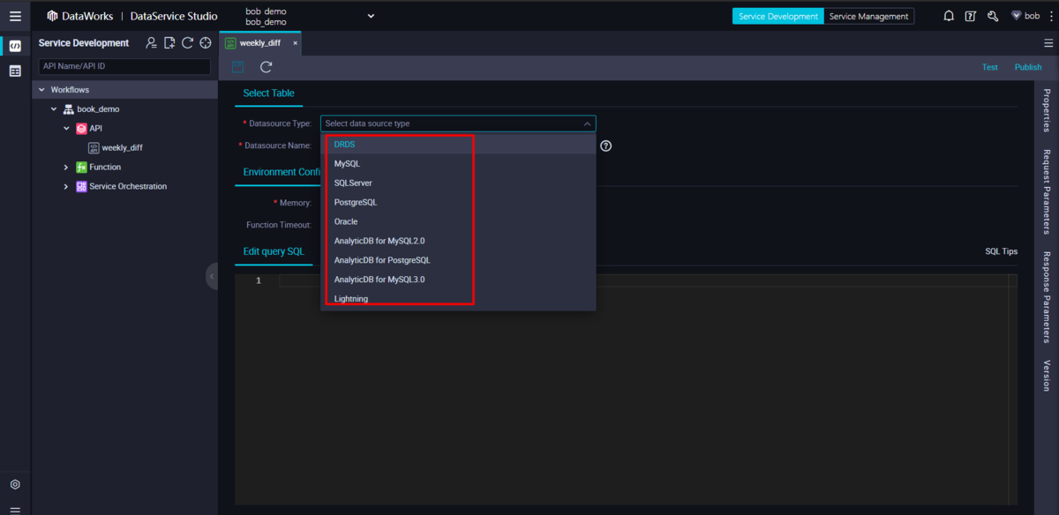Choose Oracle data source type
1059x515 pixels.
point(458,221)
